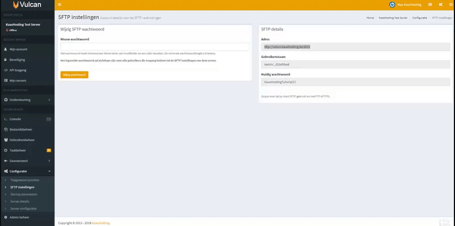Click the Nieuw wachtwoord input field
Image resolution: width=455 pixels, height=226 pixels.
155,47
